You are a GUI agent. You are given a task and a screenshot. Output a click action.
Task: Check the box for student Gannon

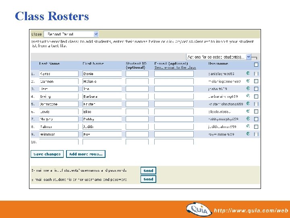pyautogui.click(x=256, y=81)
